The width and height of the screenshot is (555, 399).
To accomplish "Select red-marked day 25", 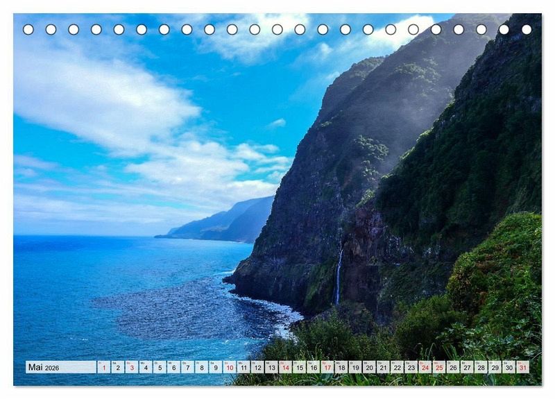I will [438, 367].
